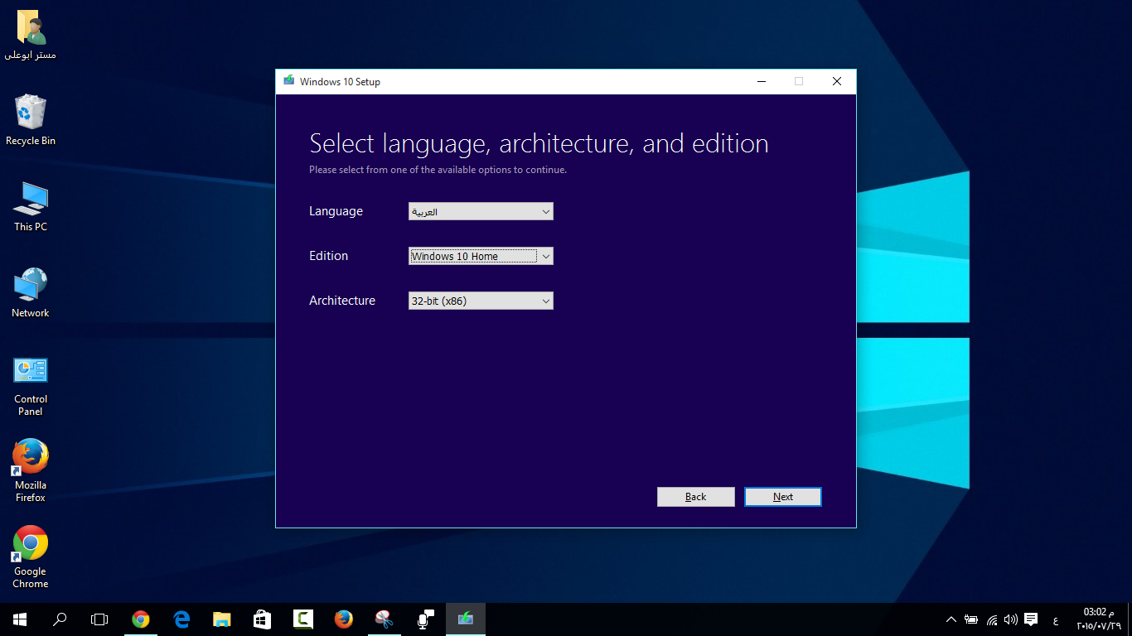Open the volume control in tray
Screen dimensions: 1132x636
click(x=1011, y=619)
